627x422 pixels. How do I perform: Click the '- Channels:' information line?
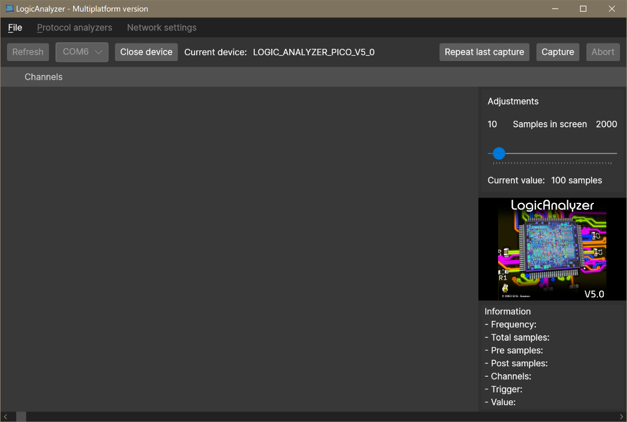click(508, 376)
